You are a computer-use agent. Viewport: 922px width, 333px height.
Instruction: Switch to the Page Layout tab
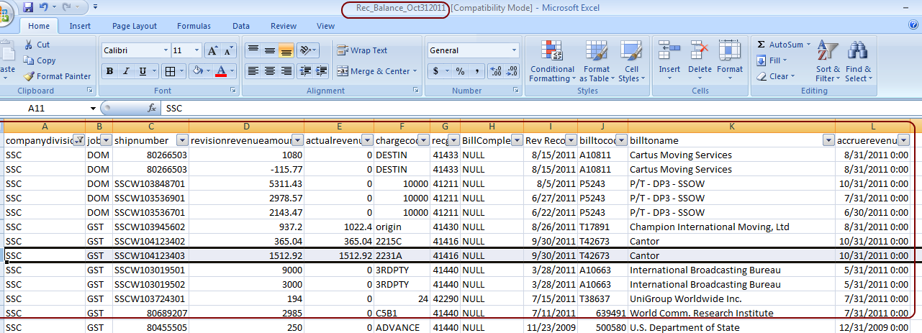(135, 26)
